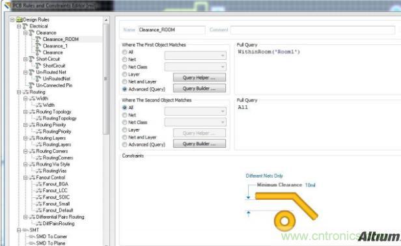This screenshot has width=401, height=246.
Task: Select the RoutingVias rule item
Action: (x=55, y=171)
